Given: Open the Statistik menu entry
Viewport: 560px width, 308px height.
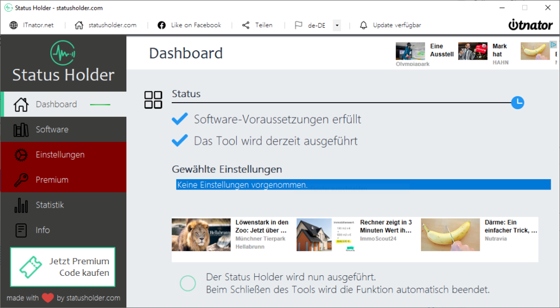Looking at the screenshot, I should (x=50, y=205).
